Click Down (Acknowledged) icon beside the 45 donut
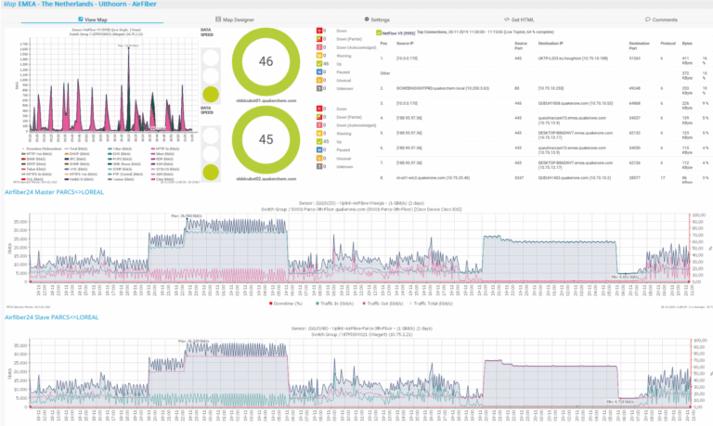Viewport: 713px width, 426px height. click(x=319, y=125)
